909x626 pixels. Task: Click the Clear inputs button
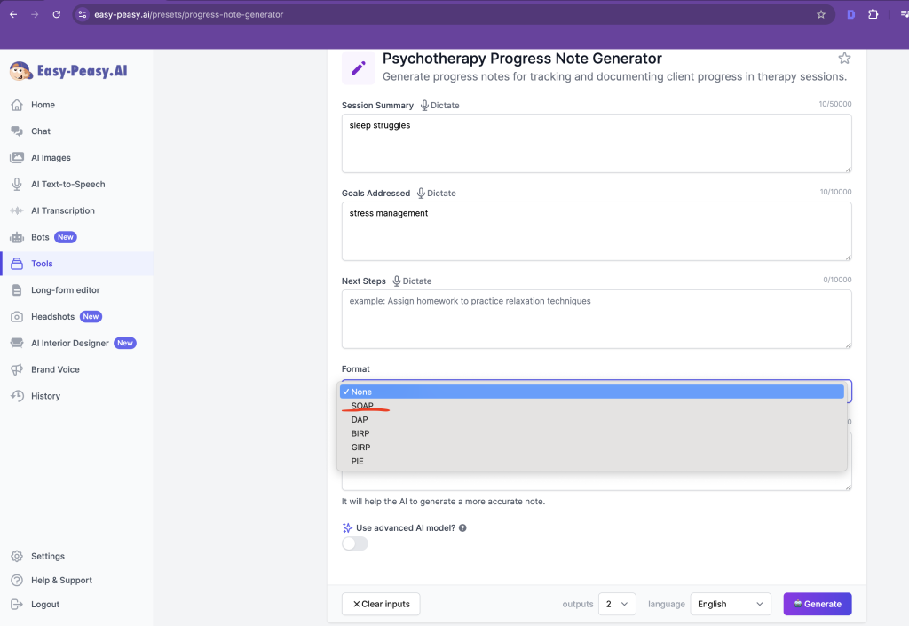[381, 604]
